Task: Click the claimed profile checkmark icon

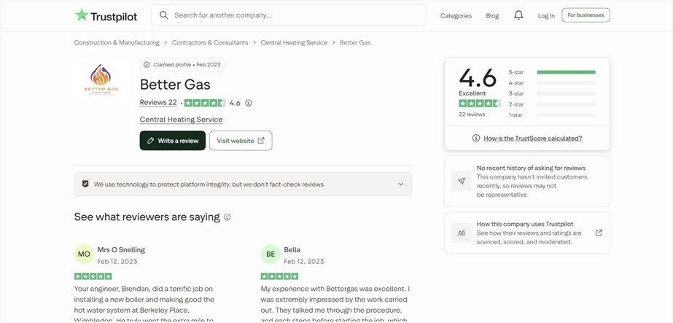Action: pos(147,65)
